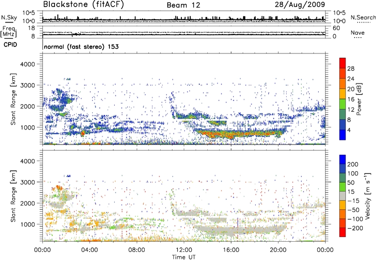Click the "16:00" time tick label
This screenshot has width=376, height=260.
(x=231, y=250)
